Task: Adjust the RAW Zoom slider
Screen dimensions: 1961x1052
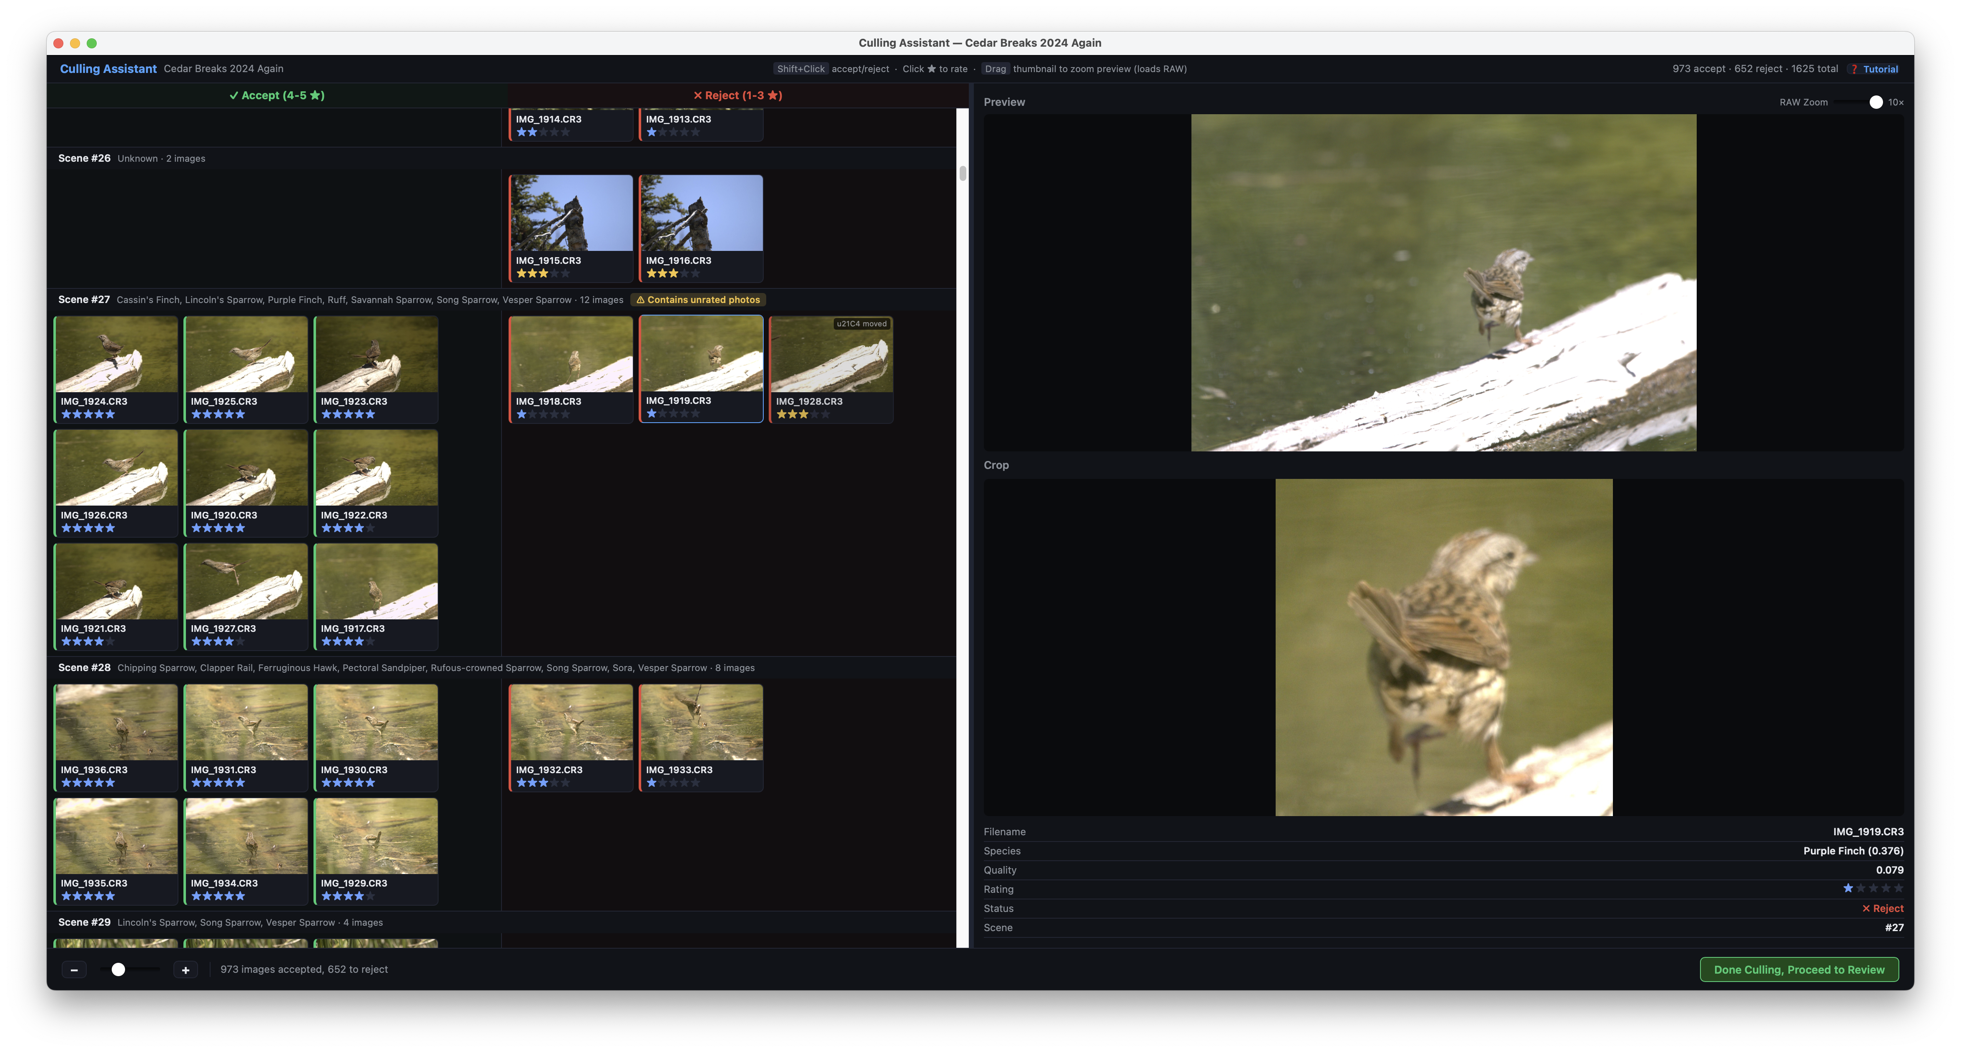Action: click(1876, 101)
